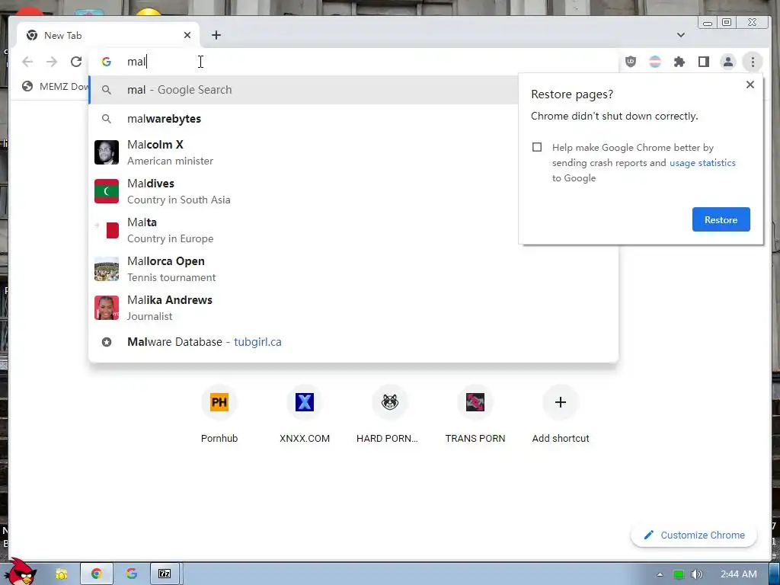Click the Add shortcut plus tile
The image size is (780, 585).
[561, 414]
